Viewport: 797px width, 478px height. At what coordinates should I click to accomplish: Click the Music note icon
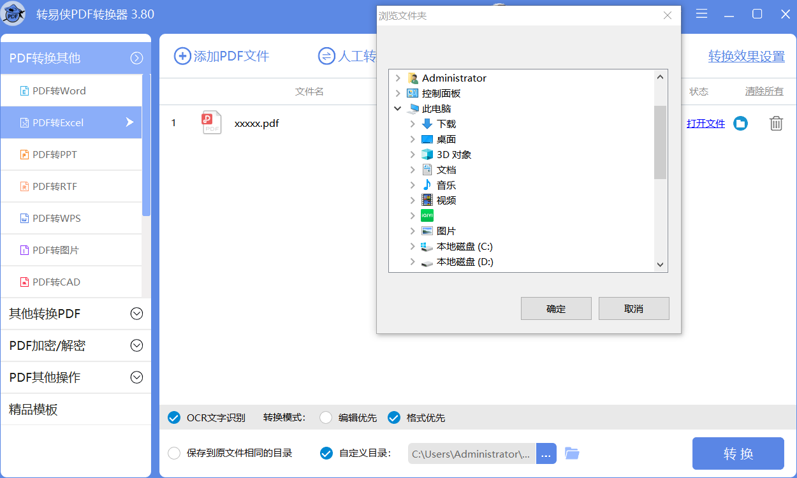pos(427,185)
